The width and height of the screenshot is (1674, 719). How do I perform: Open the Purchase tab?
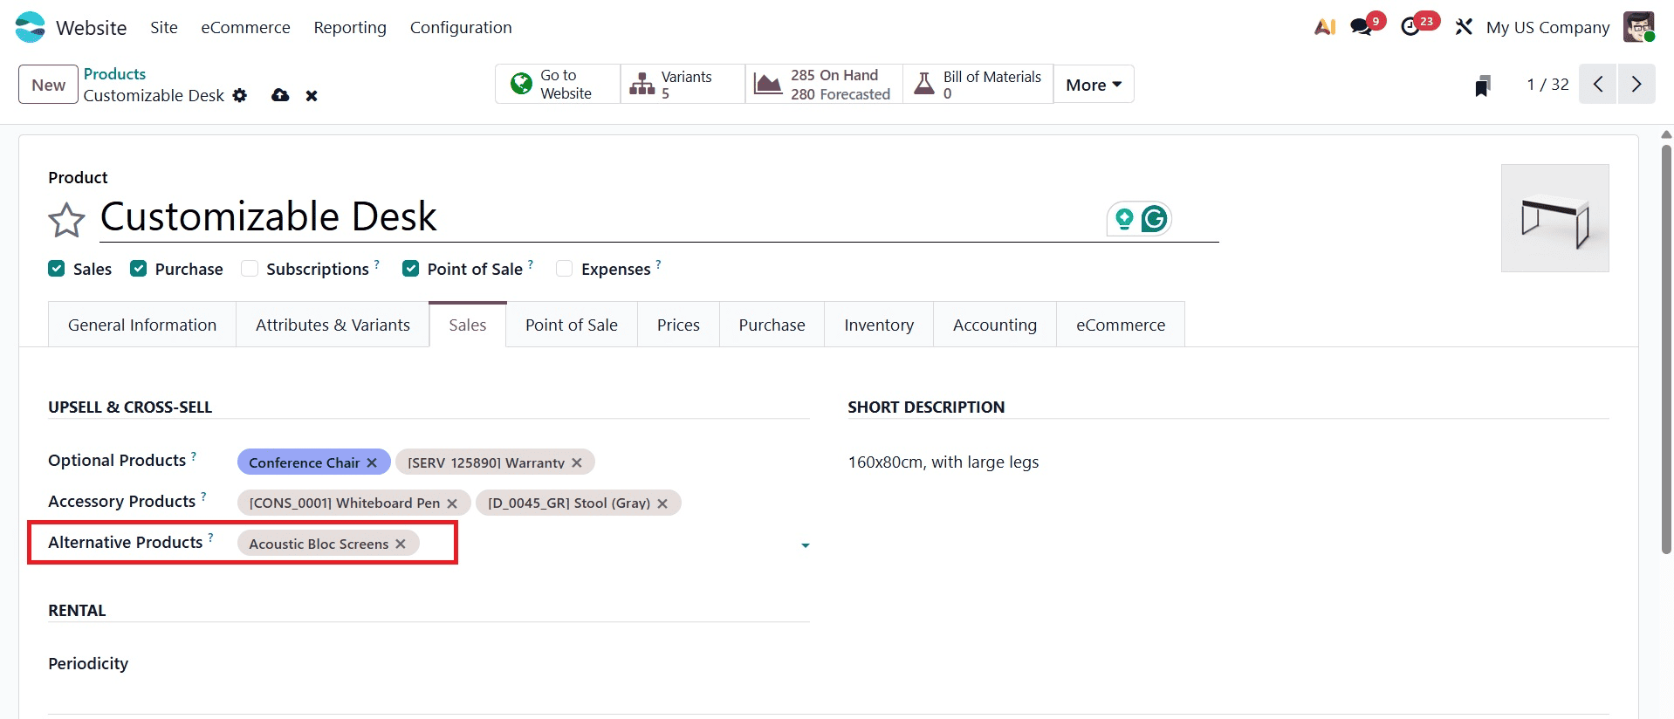[772, 325]
